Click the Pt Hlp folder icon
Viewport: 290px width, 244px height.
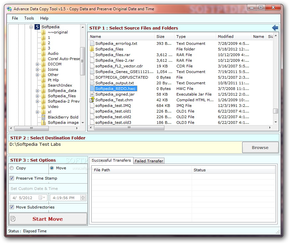click(44, 80)
